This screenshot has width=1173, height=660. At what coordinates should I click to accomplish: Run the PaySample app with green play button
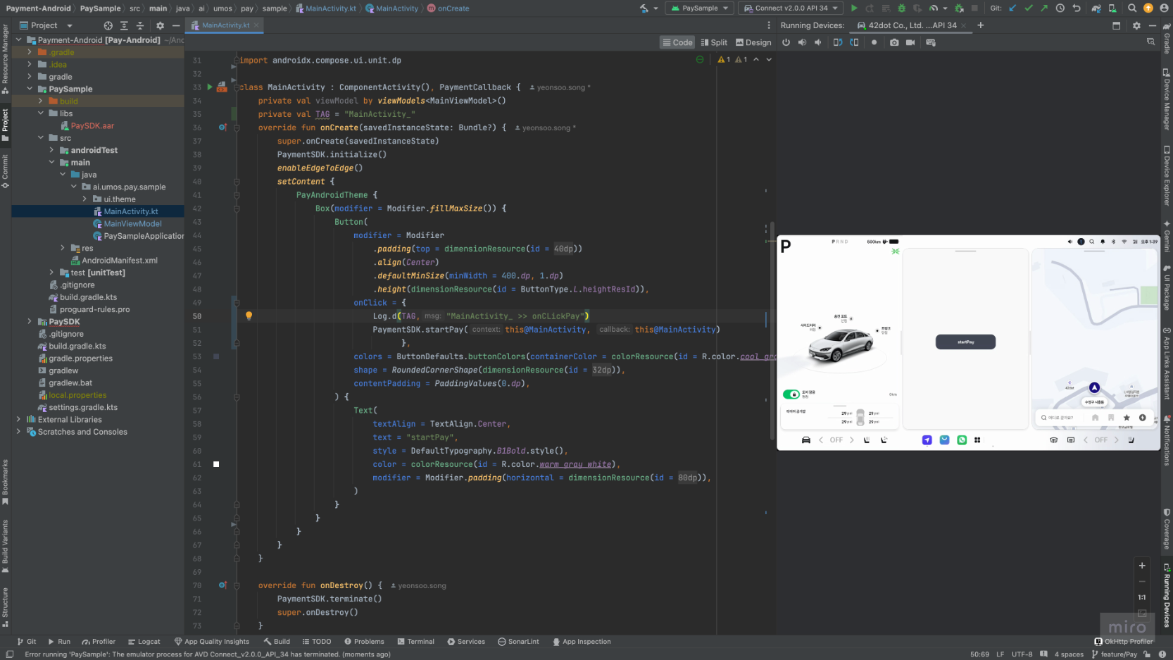click(853, 8)
